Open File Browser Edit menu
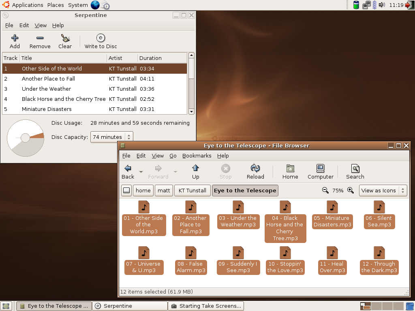Viewport: 415px width, 311px height. point(141,156)
